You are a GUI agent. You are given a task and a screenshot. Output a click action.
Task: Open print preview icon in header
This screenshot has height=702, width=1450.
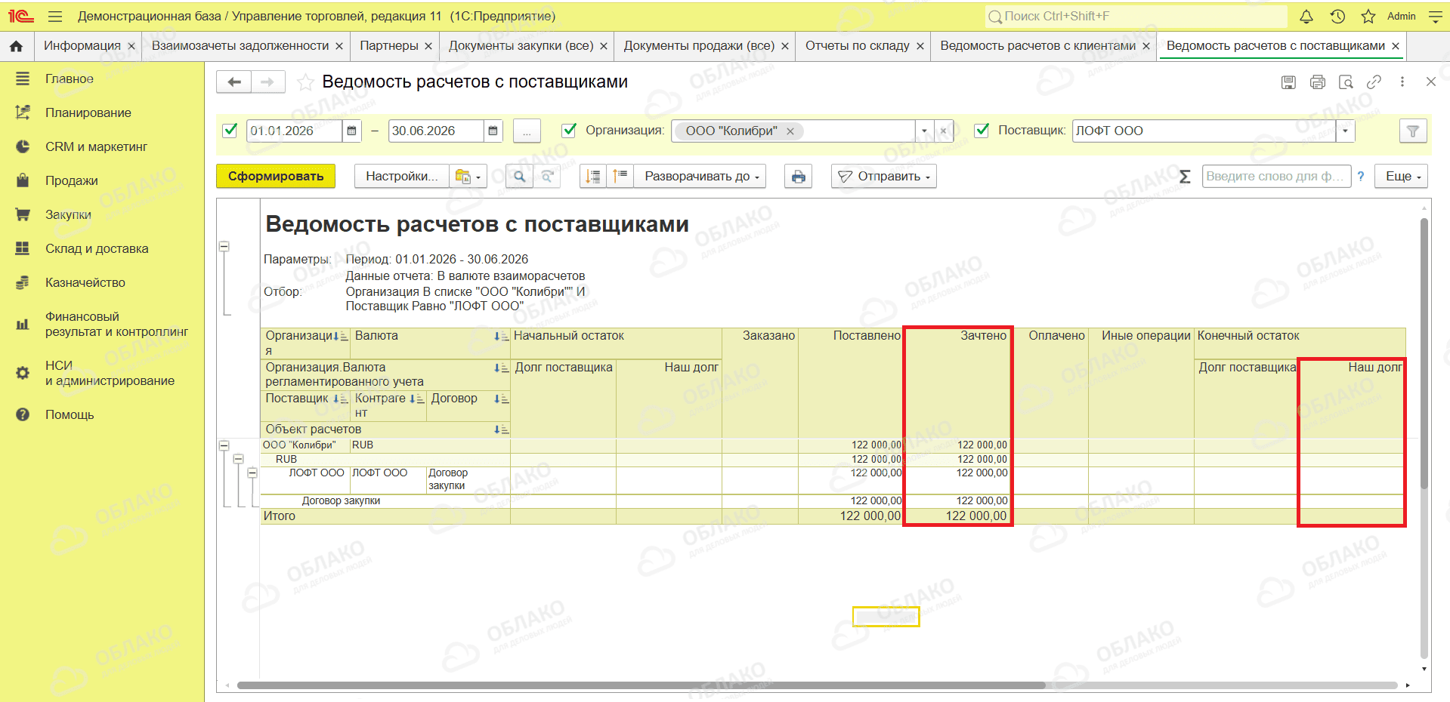click(1346, 82)
